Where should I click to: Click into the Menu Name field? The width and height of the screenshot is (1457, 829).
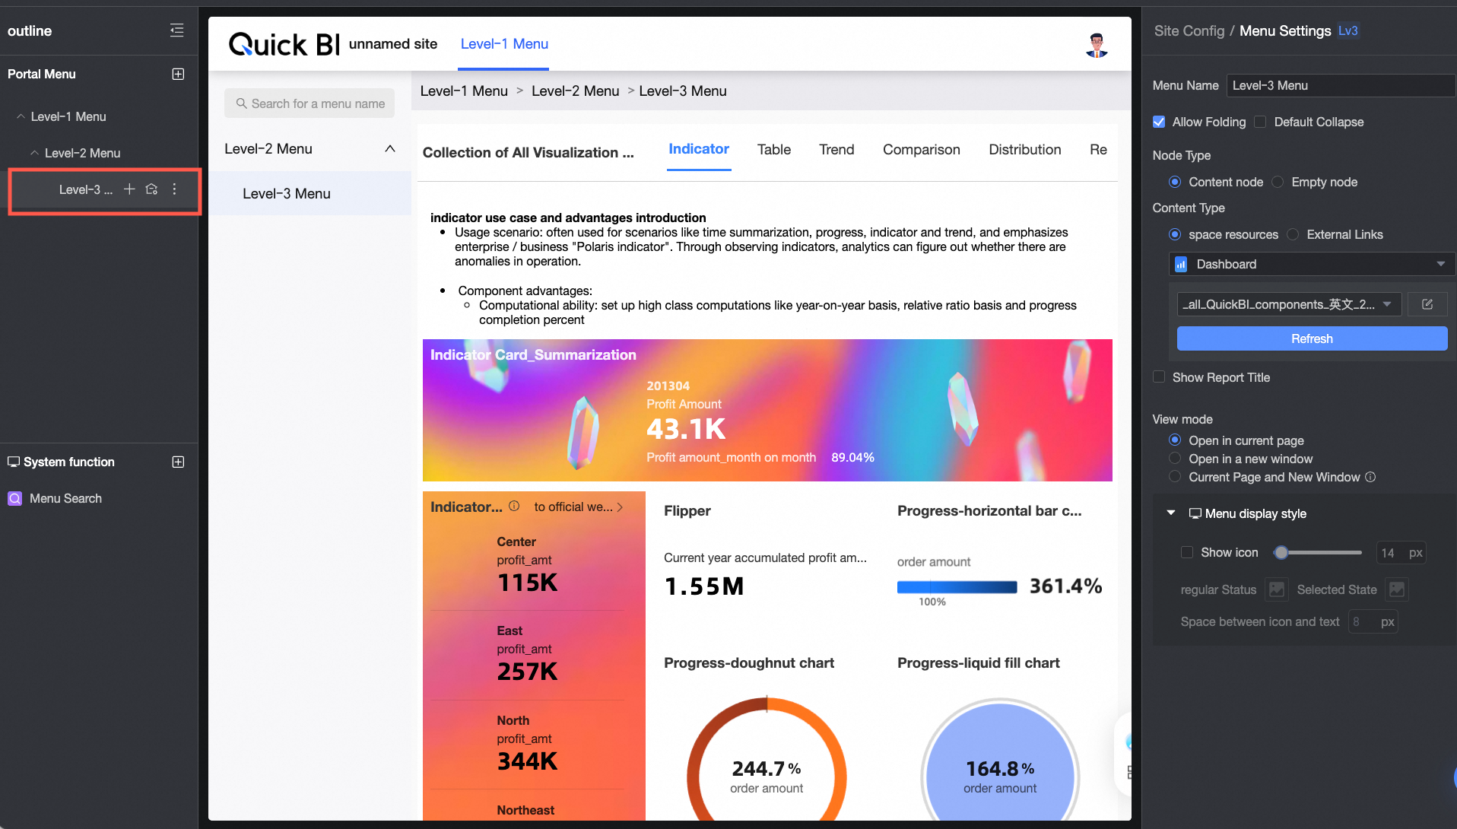1341,85
